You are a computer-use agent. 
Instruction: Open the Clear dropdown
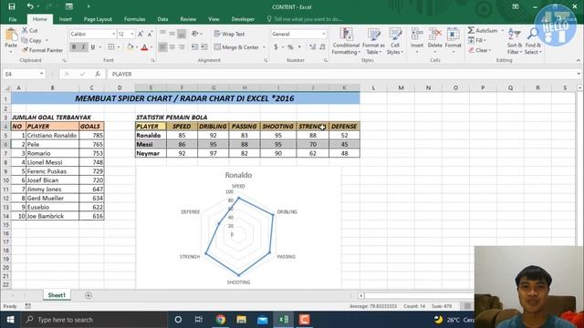pyautogui.click(x=481, y=50)
